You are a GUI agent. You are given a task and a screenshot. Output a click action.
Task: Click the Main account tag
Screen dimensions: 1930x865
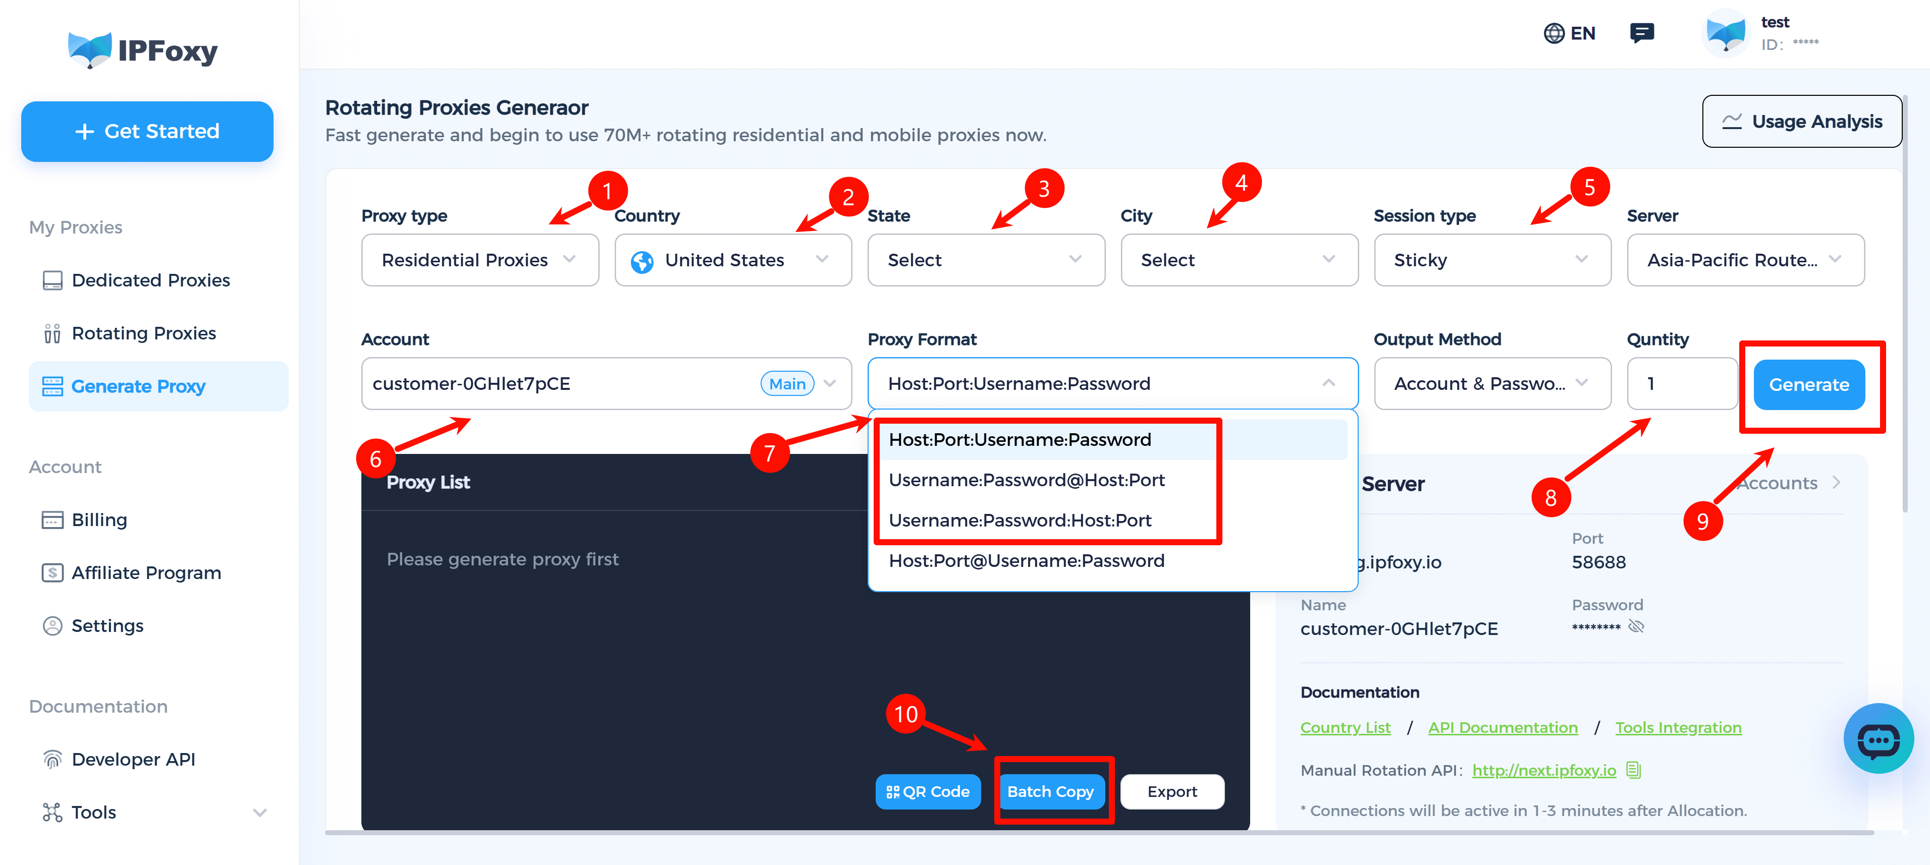coord(787,383)
